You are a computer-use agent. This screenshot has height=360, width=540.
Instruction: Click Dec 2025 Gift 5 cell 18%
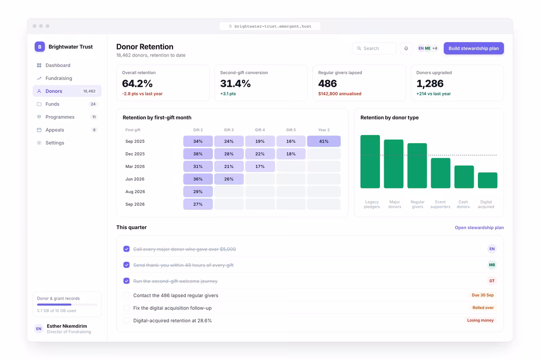tap(291, 154)
